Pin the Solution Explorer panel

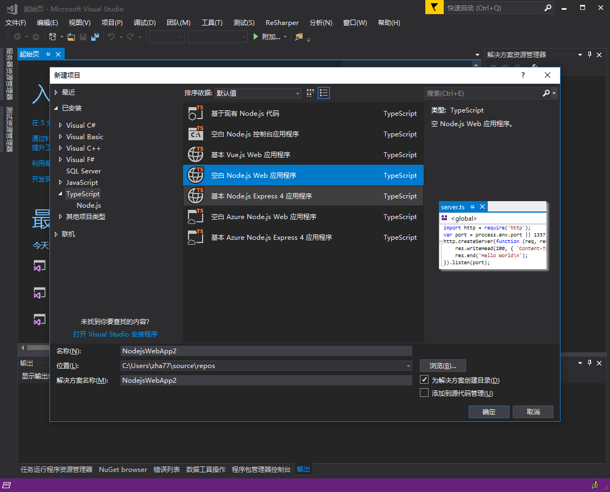[x=589, y=55]
